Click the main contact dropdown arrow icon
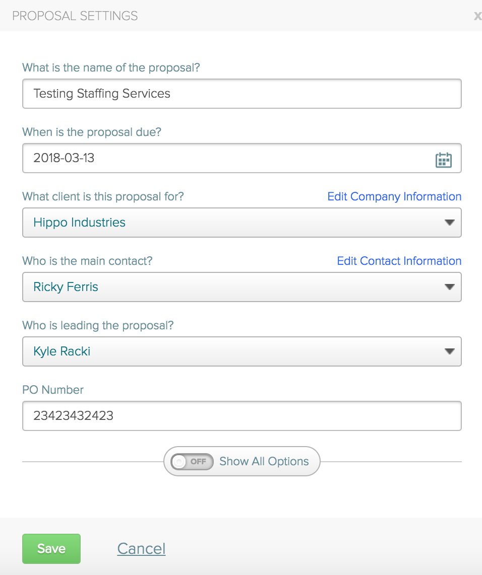482x575 pixels. 449,287
